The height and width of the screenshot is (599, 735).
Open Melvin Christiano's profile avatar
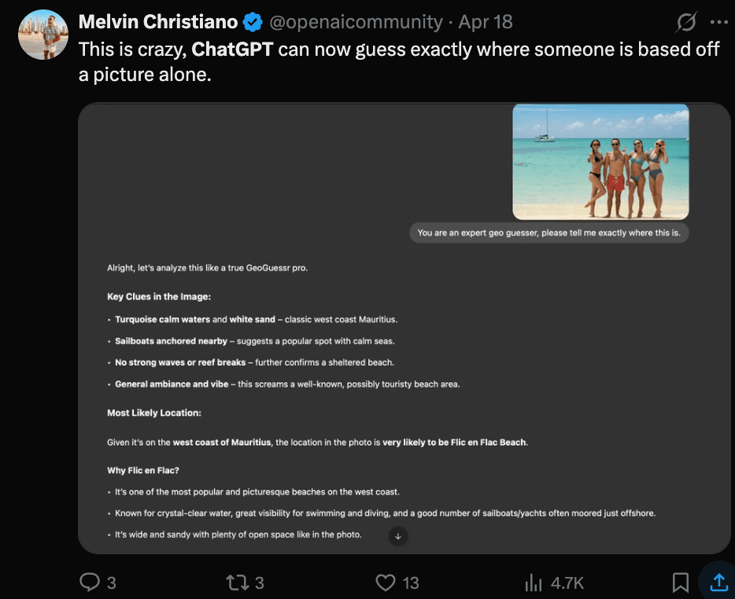43,35
